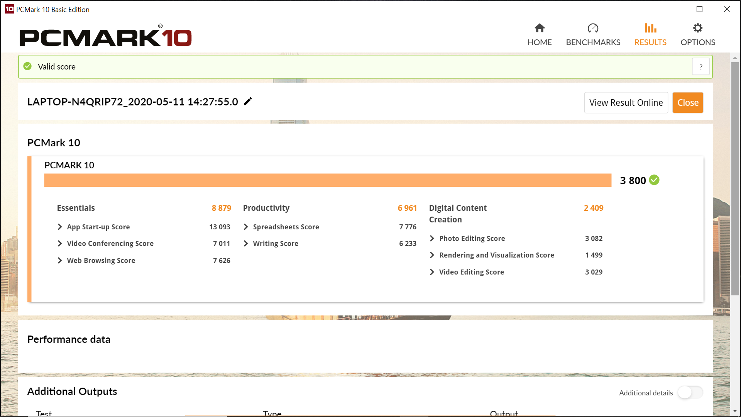The image size is (741, 417).
Task: Expand App Start-up Score details
Action: 60,227
